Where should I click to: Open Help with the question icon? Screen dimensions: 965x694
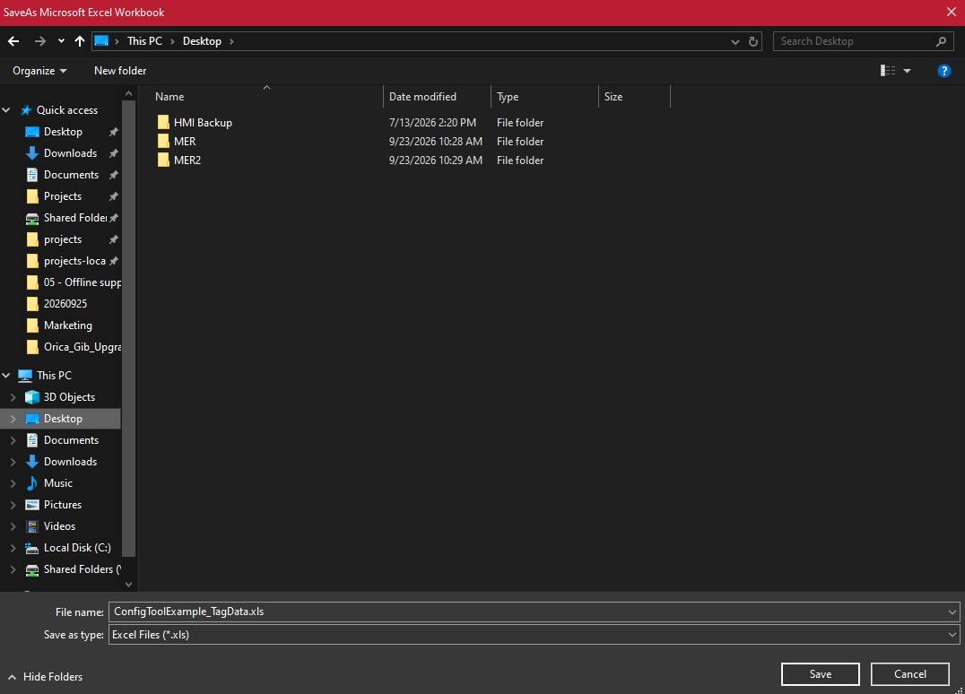click(943, 71)
